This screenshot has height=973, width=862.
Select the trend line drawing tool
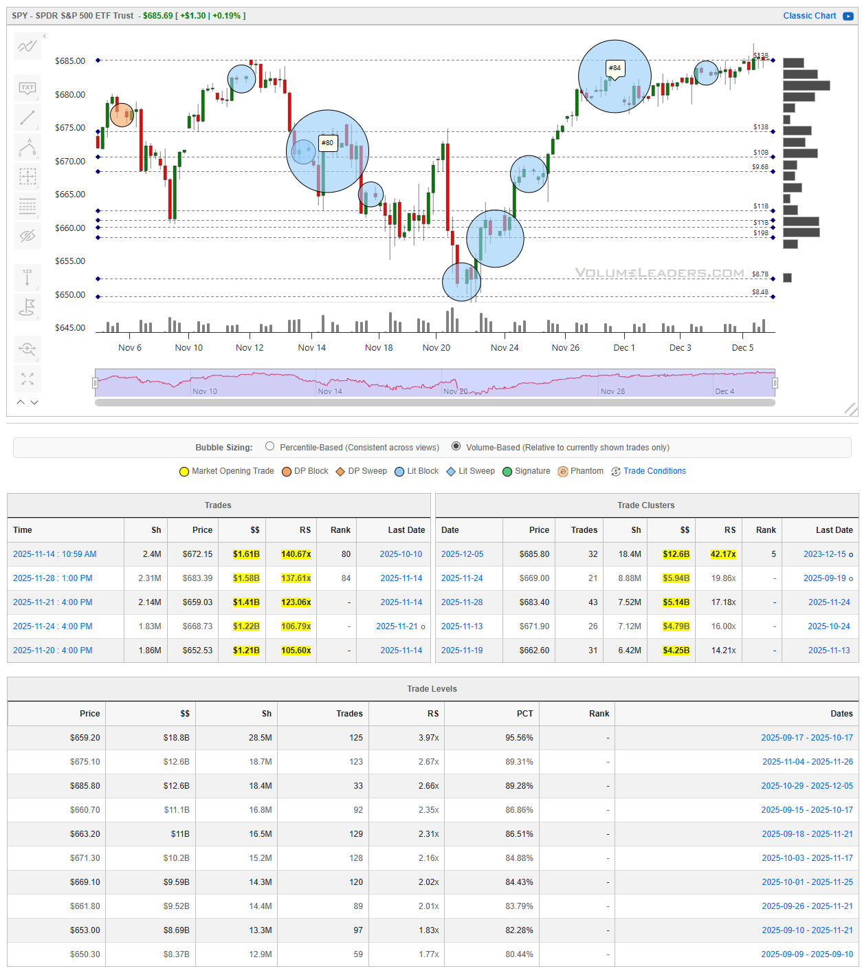(27, 118)
